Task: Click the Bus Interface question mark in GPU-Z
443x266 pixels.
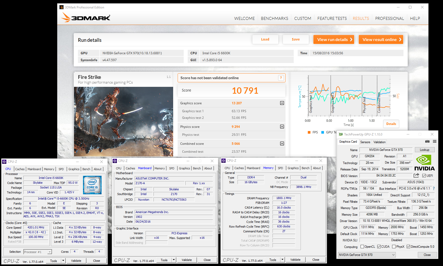Action: (434, 188)
